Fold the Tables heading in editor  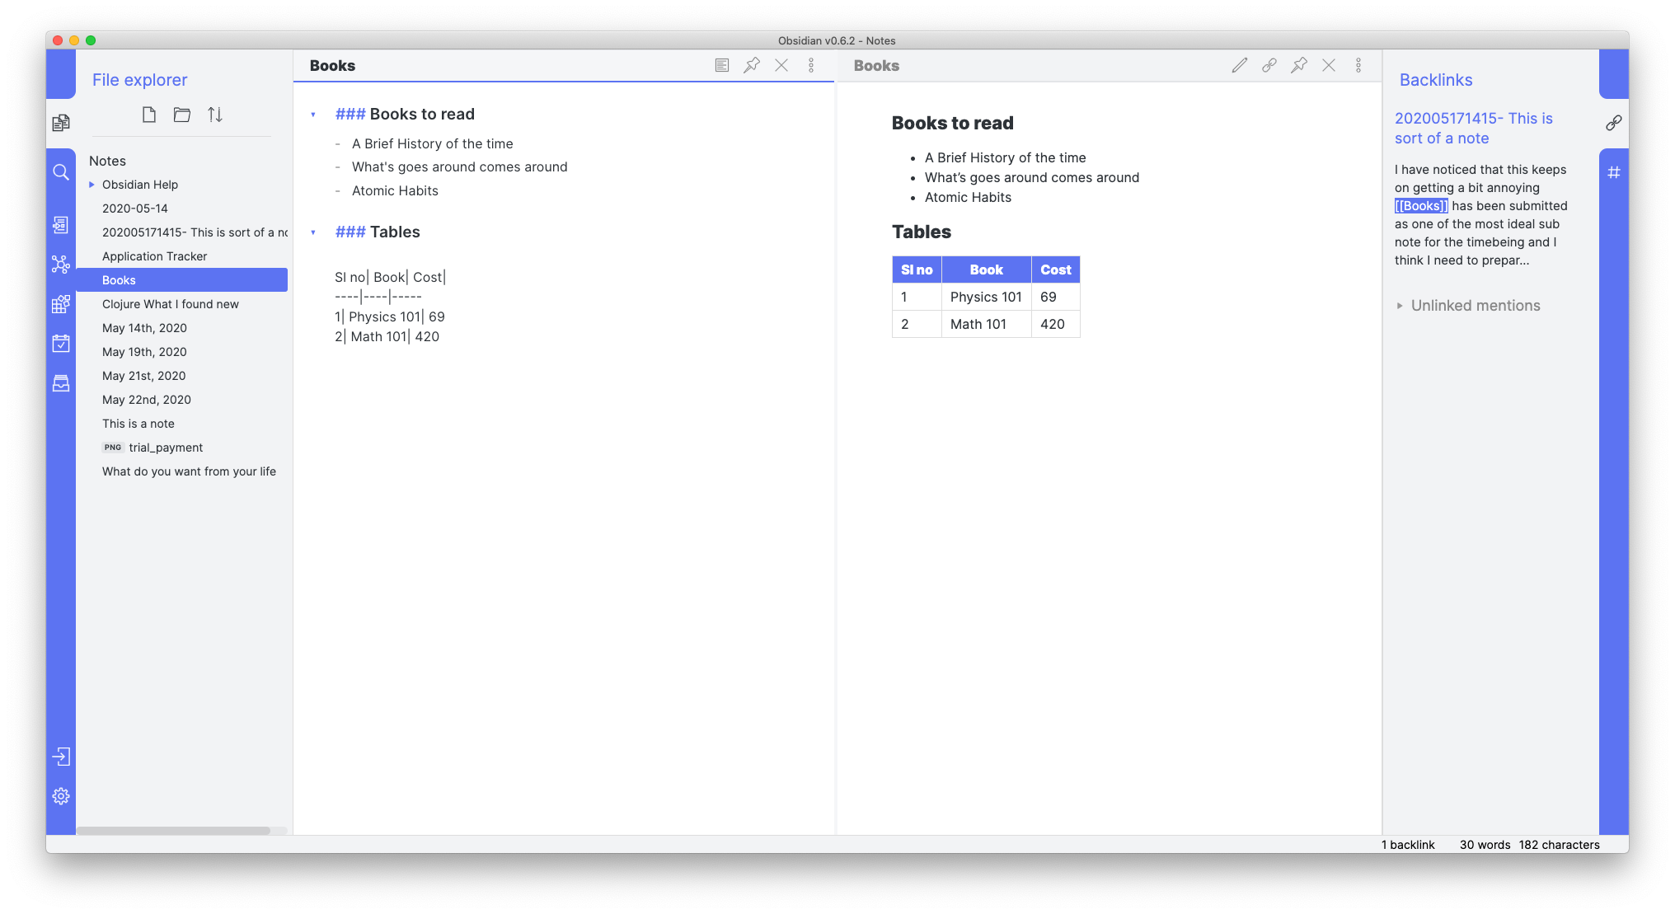click(x=313, y=232)
